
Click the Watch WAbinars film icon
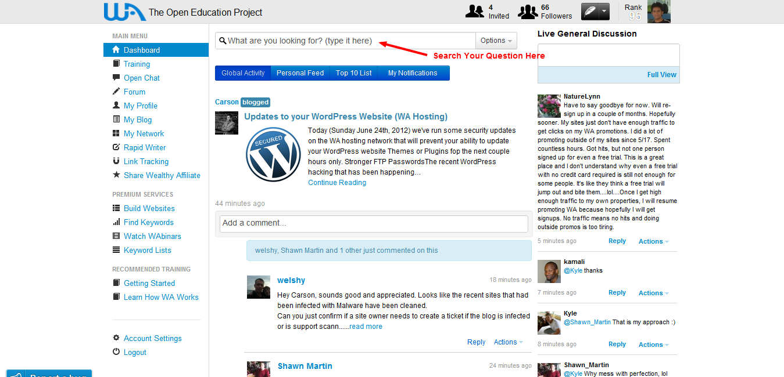116,236
